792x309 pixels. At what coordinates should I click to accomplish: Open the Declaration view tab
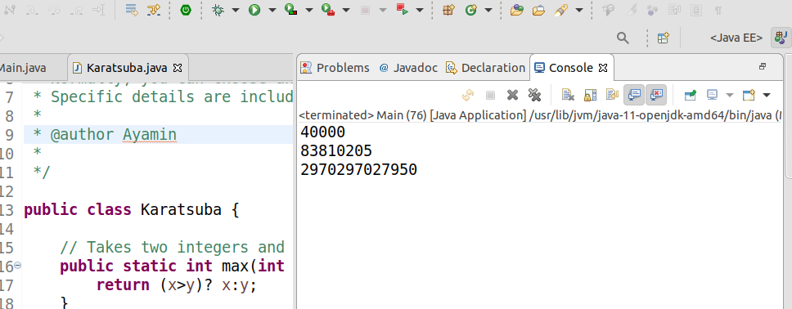click(x=486, y=68)
